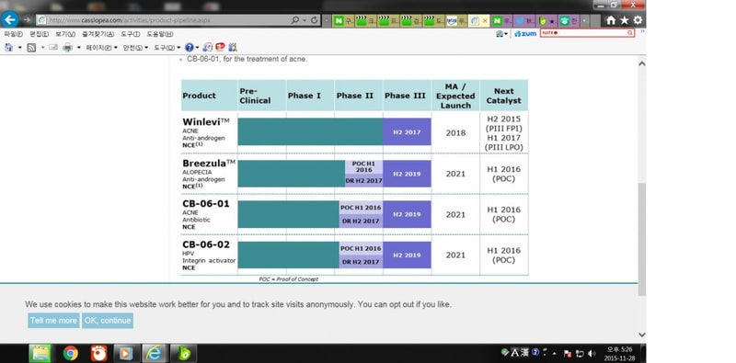Click the address bar search magnifier icon

tap(295, 20)
